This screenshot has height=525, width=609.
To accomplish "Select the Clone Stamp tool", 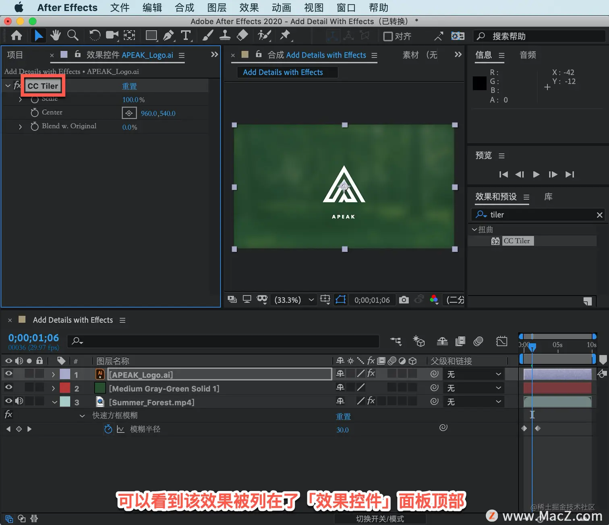I will point(225,36).
